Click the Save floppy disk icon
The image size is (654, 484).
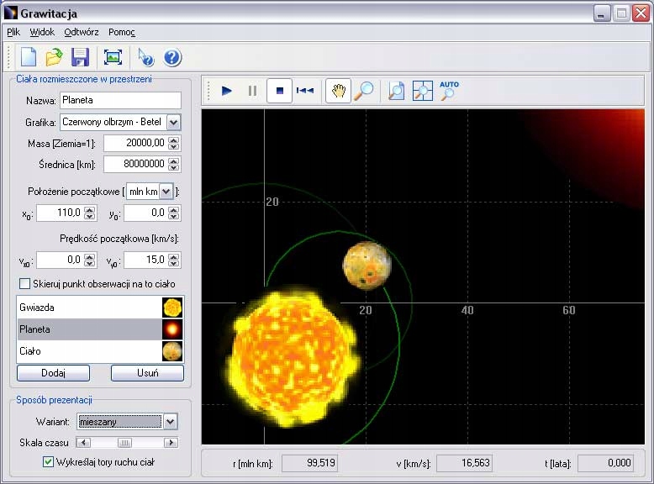coord(80,57)
